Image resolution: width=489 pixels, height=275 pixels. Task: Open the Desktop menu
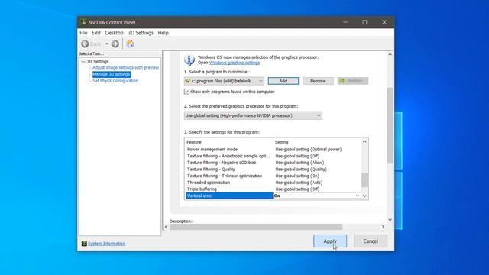[114, 33]
